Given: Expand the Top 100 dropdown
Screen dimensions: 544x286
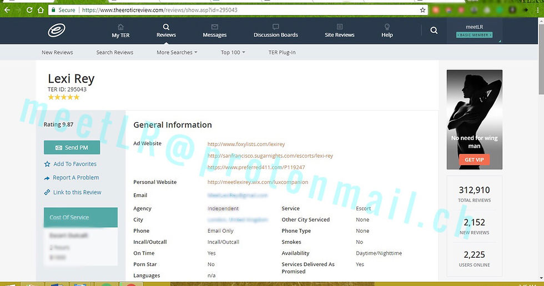Looking at the screenshot, I should pos(233,52).
